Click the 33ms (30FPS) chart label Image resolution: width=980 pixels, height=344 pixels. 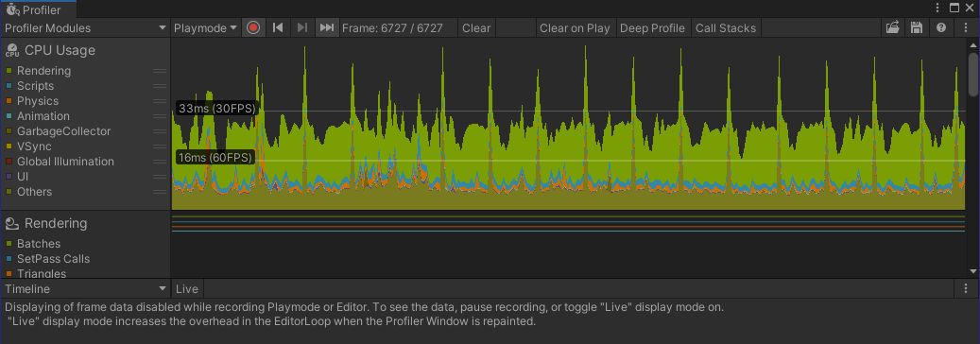click(x=216, y=108)
